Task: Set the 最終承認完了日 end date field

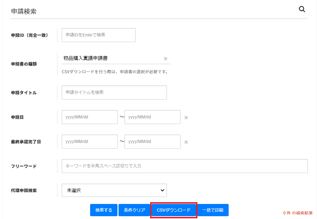Action: pyautogui.click(x=153, y=142)
